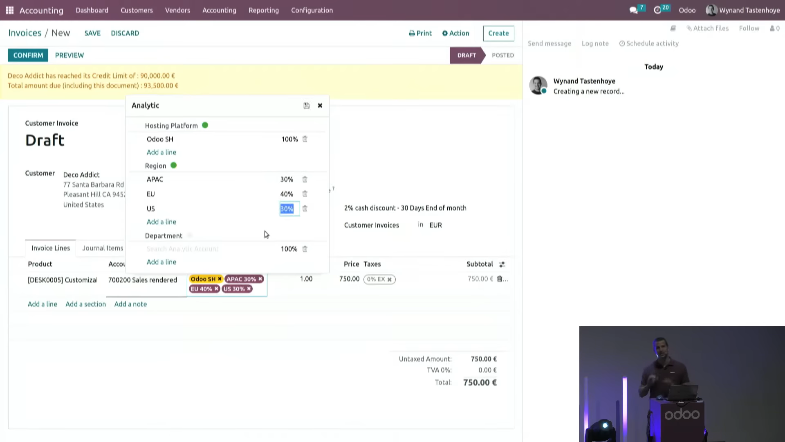This screenshot has height=442, width=785.
Task: Open the Customers menu
Action: pos(137,10)
